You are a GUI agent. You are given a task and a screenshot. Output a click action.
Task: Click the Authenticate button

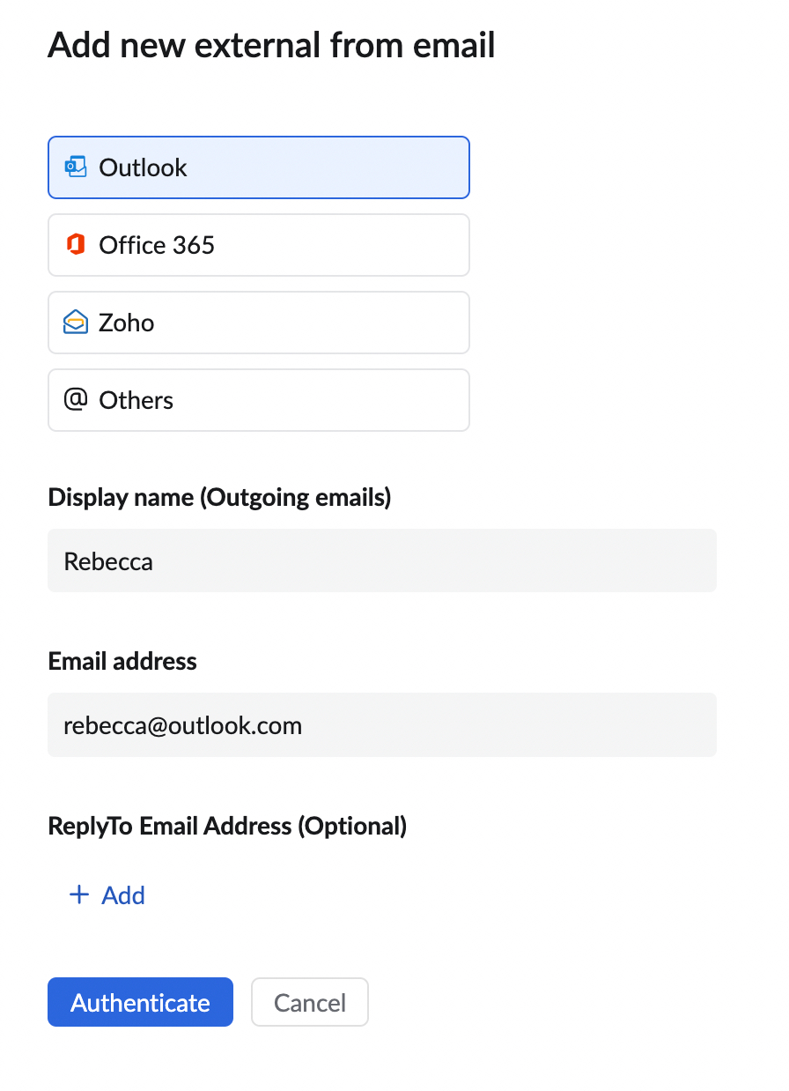pyautogui.click(x=140, y=1002)
